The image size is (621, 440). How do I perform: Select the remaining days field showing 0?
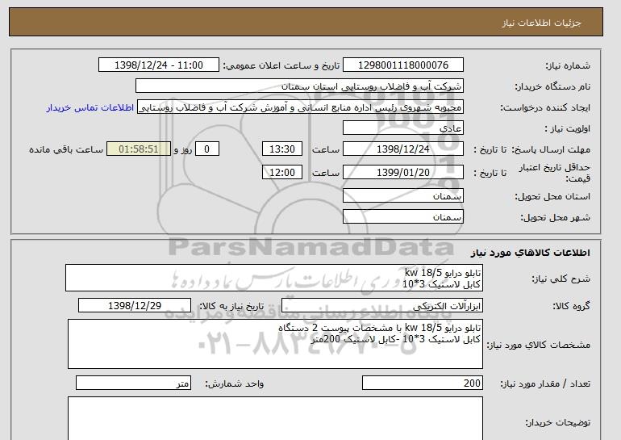[206, 149]
